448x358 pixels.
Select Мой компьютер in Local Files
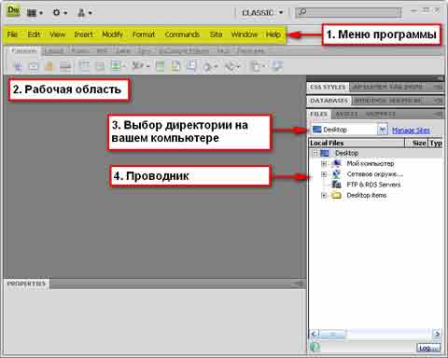[371, 163]
